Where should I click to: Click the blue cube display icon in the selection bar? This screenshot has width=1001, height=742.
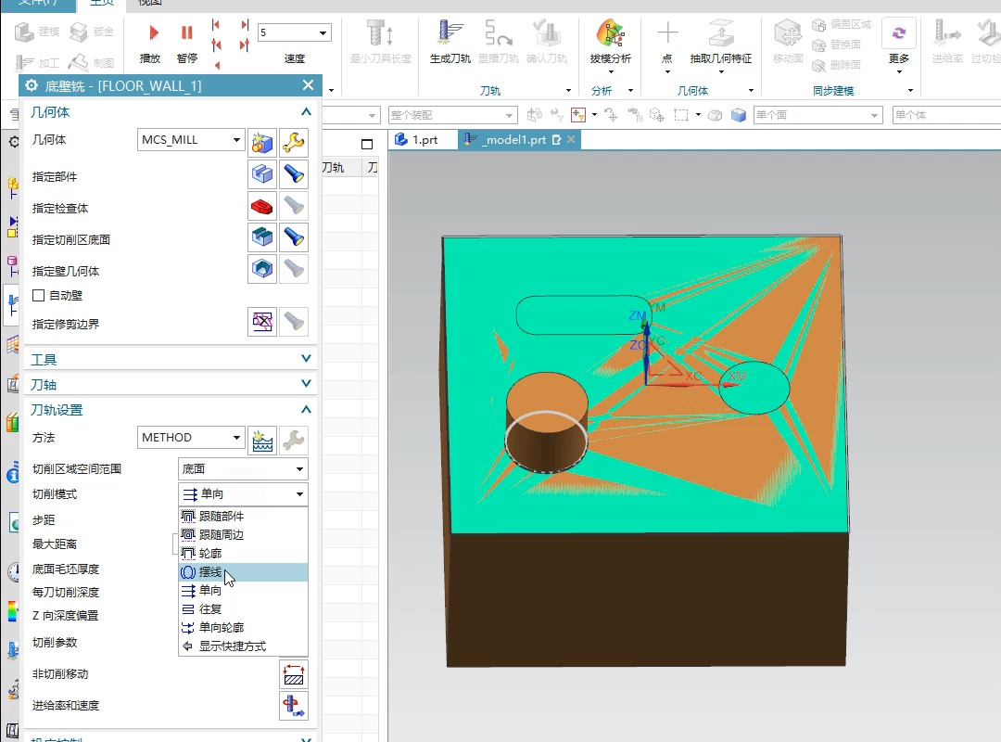(739, 115)
